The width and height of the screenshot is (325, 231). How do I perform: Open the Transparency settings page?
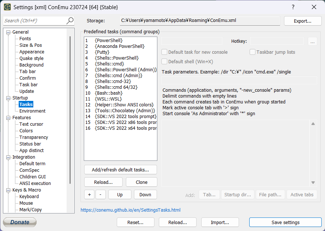(x=34, y=137)
